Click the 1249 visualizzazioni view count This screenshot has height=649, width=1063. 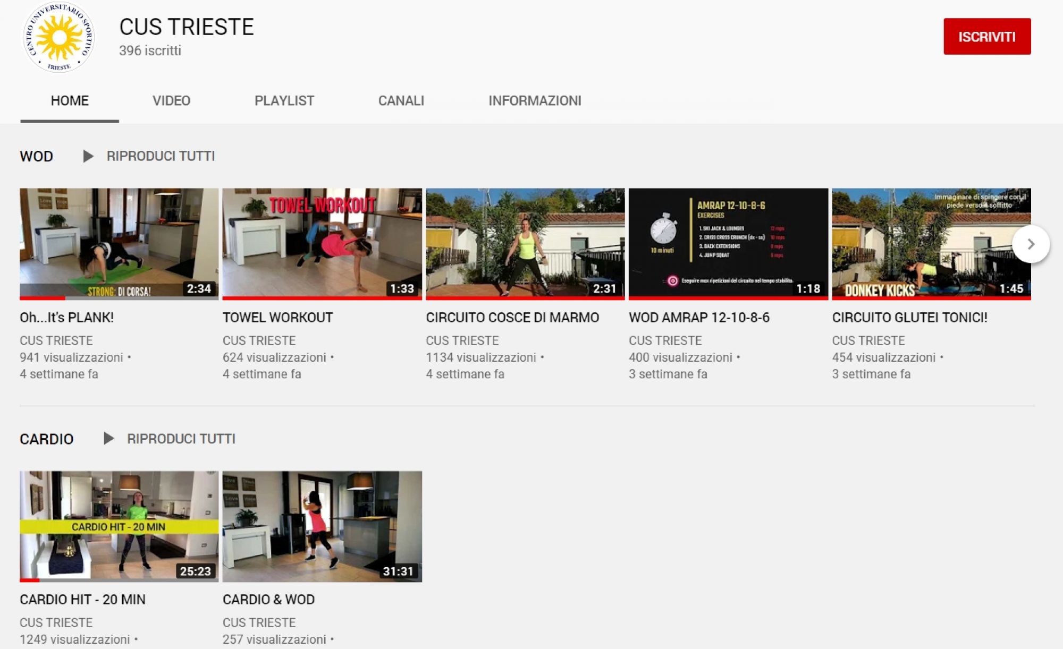click(75, 639)
